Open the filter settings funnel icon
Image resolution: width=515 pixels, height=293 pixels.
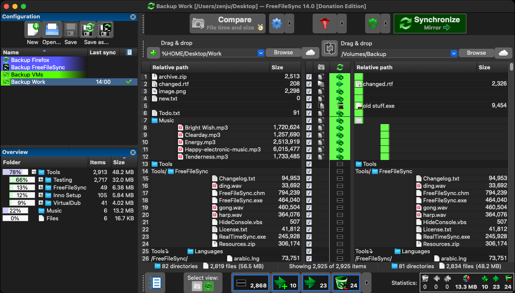pos(325,24)
